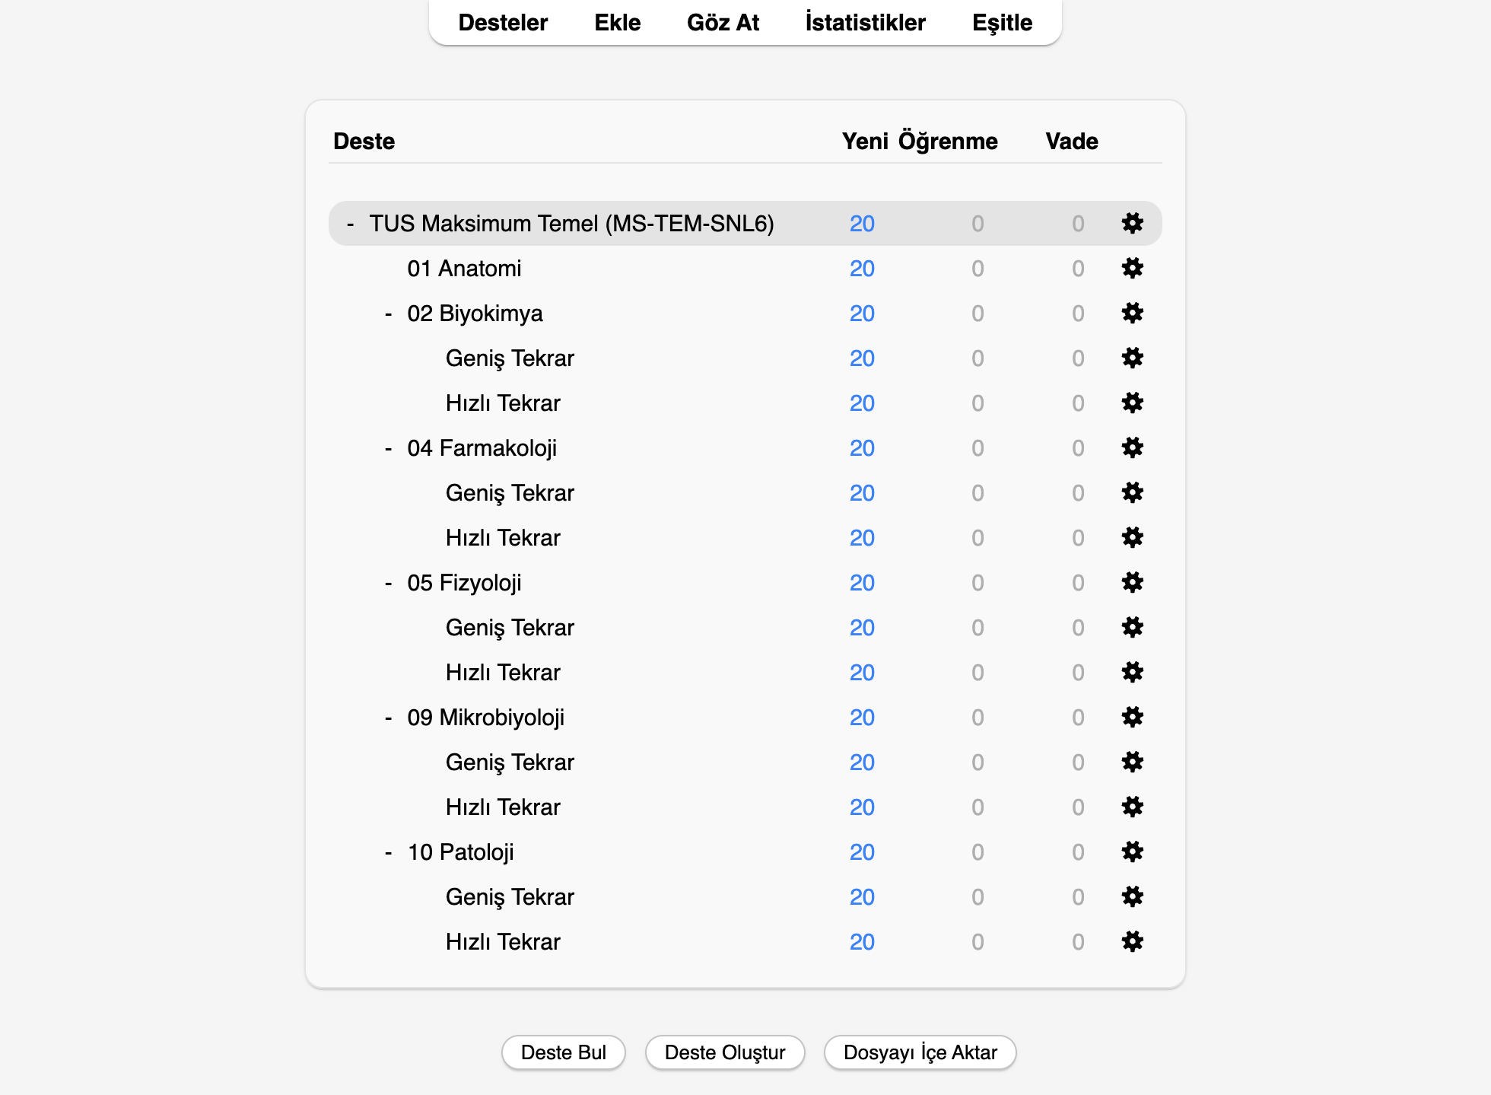This screenshot has height=1095, width=1491.
Task: Select the 01 Anatomi deck
Action: (464, 269)
